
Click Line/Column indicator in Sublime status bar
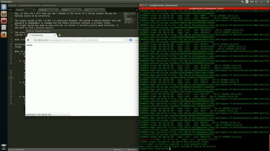pyautogui.click(x=16, y=150)
